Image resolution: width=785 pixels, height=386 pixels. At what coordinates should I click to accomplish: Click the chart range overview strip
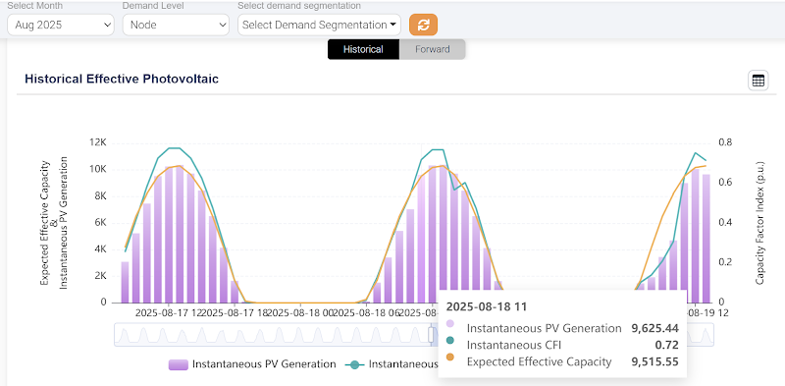tap(414, 335)
